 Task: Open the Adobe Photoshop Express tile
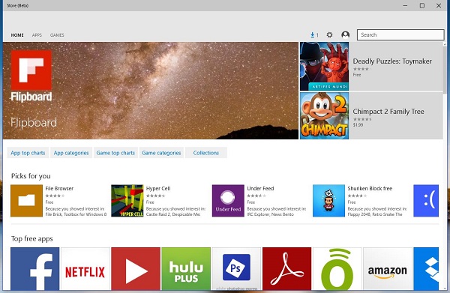236,269
